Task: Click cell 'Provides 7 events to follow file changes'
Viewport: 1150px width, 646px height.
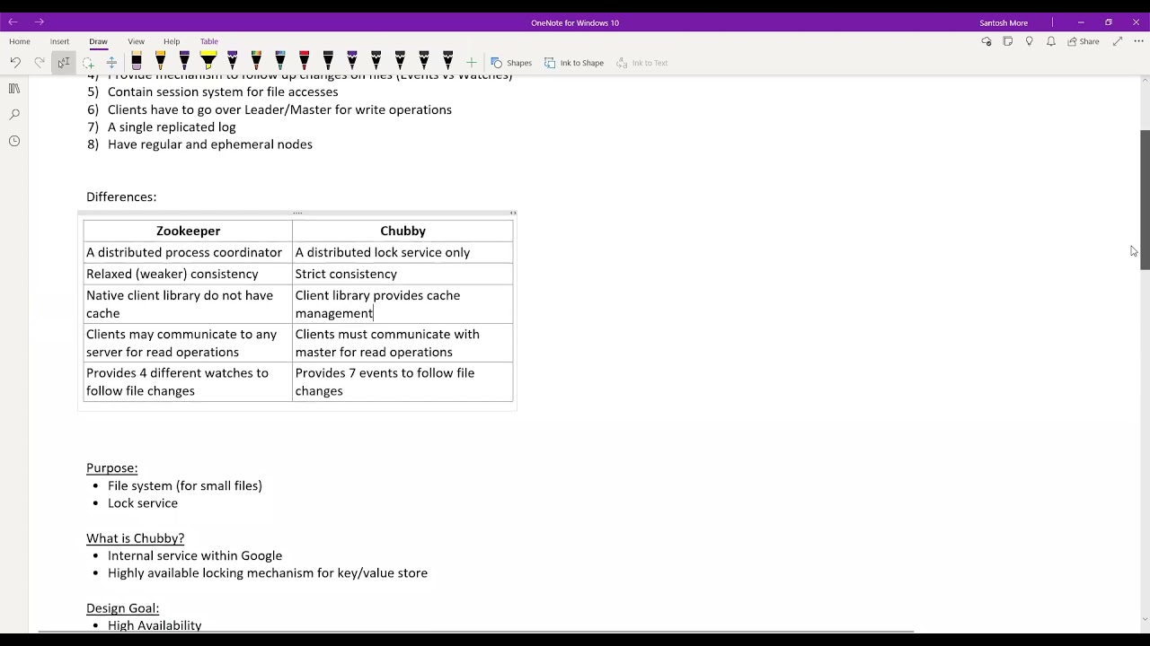Action: coord(402,381)
